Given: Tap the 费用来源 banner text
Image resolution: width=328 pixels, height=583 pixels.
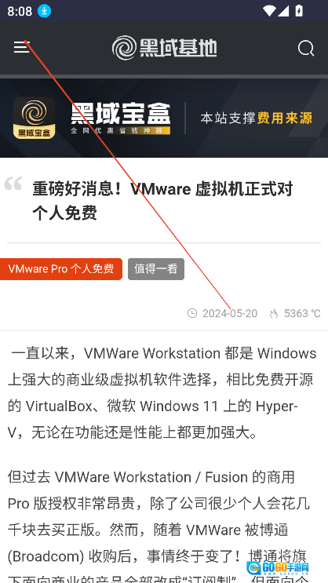Looking at the screenshot, I should tap(285, 118).
